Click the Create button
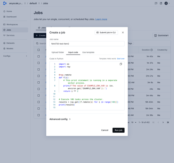 tap(40, 35)
